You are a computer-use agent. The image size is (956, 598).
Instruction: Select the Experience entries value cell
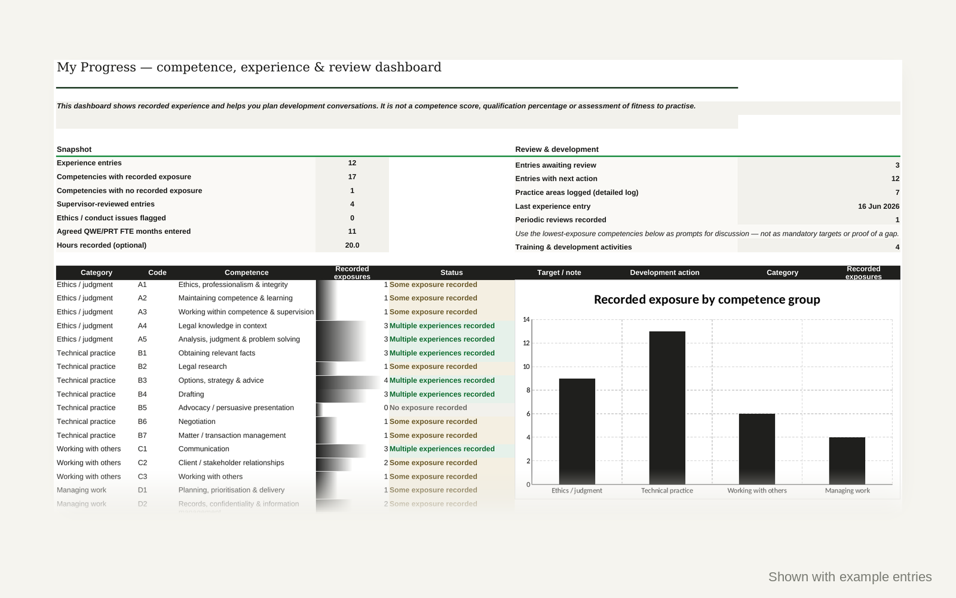[x=352, y=163]
